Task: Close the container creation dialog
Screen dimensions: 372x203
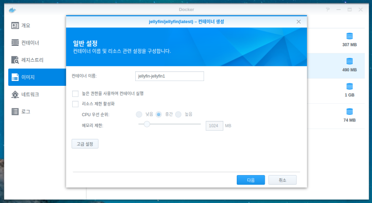Action: coord(298,22)
